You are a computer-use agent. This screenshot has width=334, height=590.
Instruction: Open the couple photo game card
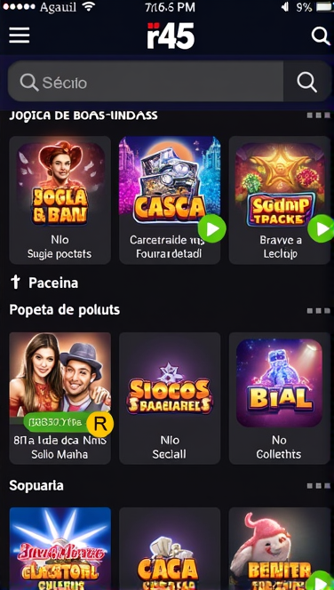coord(60,398)
